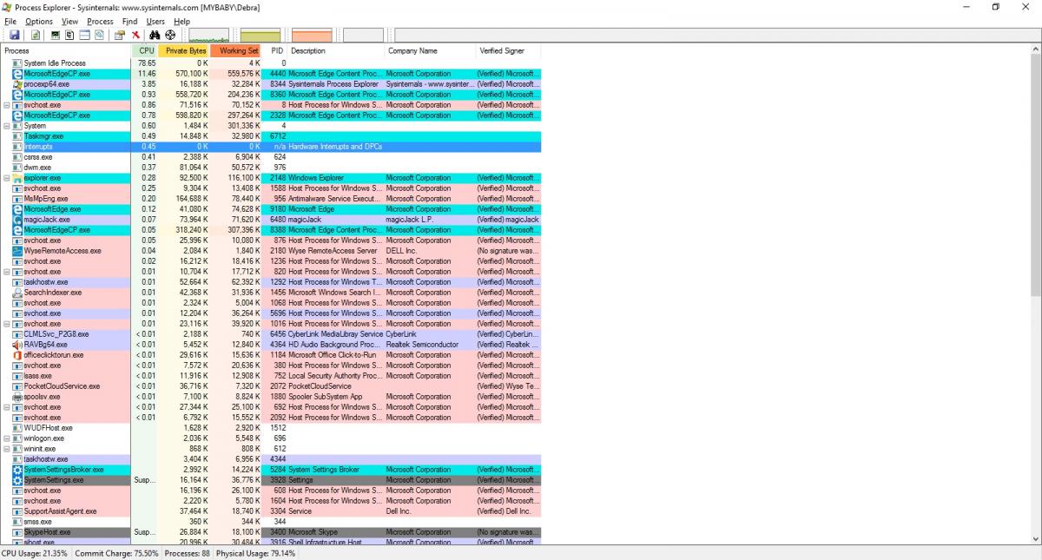Sort by the Company Name column header

(x=430, y=51)
